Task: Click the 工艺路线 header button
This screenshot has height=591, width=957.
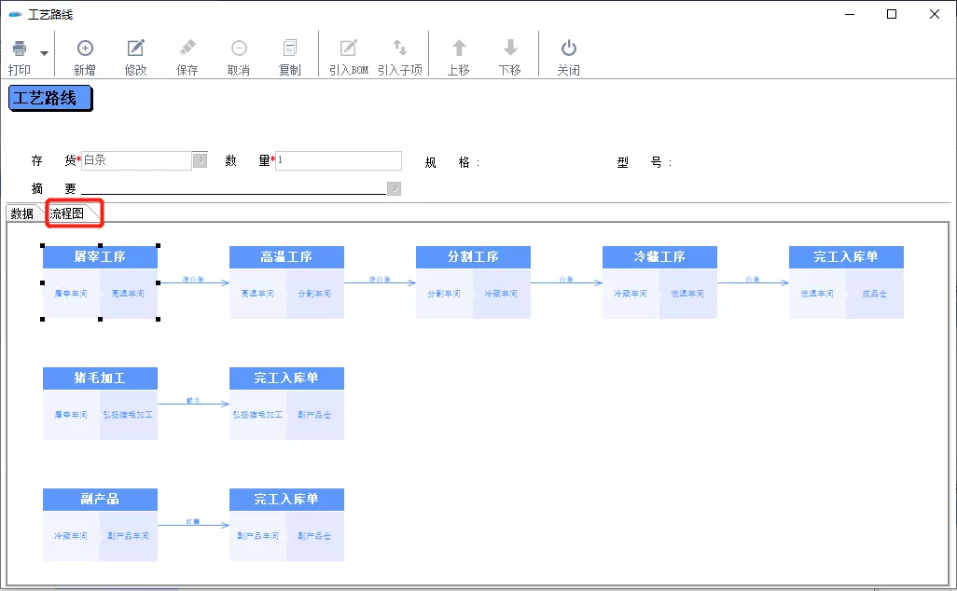Action: coord(49,98)
